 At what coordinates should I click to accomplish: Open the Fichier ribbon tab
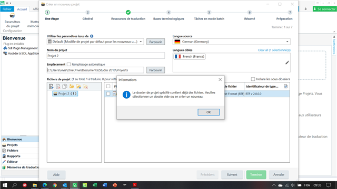pos(7,9)
